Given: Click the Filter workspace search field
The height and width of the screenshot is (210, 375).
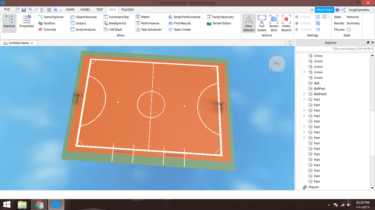Looking at the screenshot, I should point(335,49).
